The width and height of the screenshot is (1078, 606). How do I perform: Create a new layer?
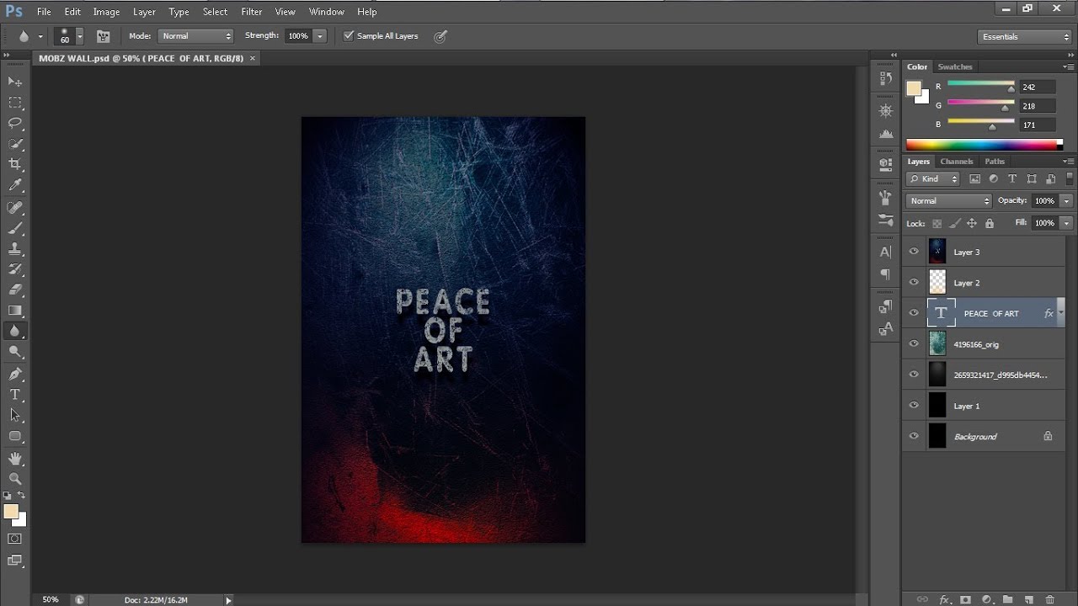coord(1028,599)
